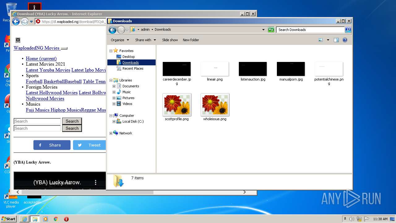The height and width of the screenshot is (223, 396).
Task: Select wholeissue.png flower thumbnail
Action: (215, 105)
